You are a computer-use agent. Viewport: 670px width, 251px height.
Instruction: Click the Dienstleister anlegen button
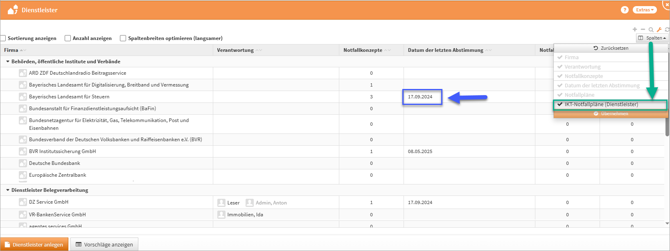point(34,244)
